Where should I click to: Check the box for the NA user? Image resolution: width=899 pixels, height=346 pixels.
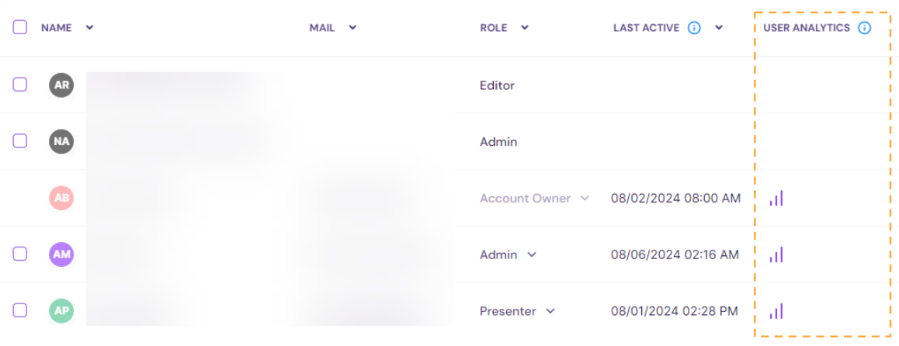click(20, 141)
